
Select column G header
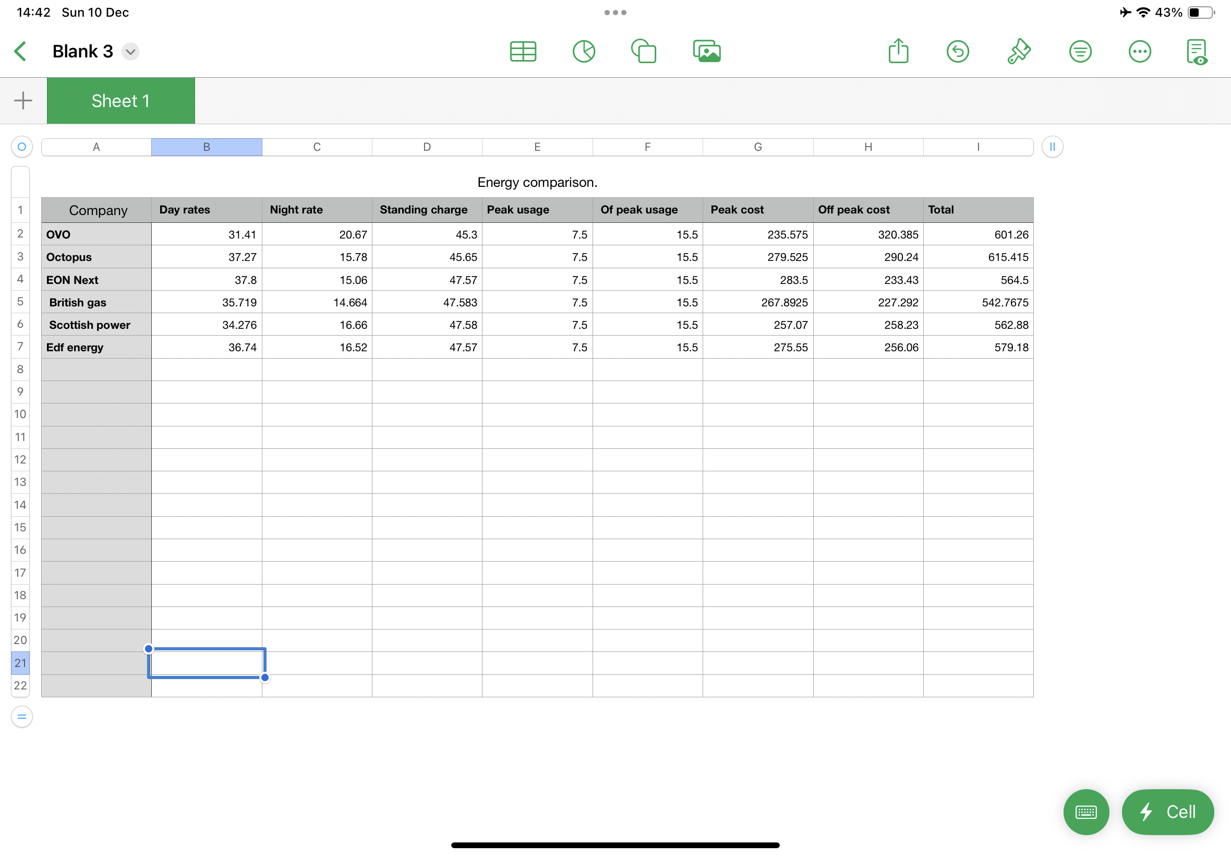click(758, 147)
